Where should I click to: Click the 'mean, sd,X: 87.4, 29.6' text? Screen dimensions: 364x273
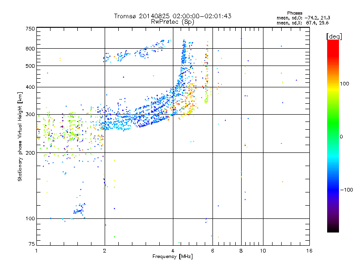coord(303,23)
